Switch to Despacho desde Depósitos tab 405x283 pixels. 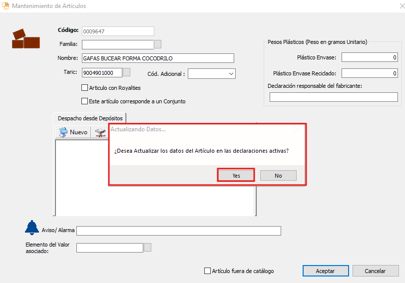pos(90,118)
